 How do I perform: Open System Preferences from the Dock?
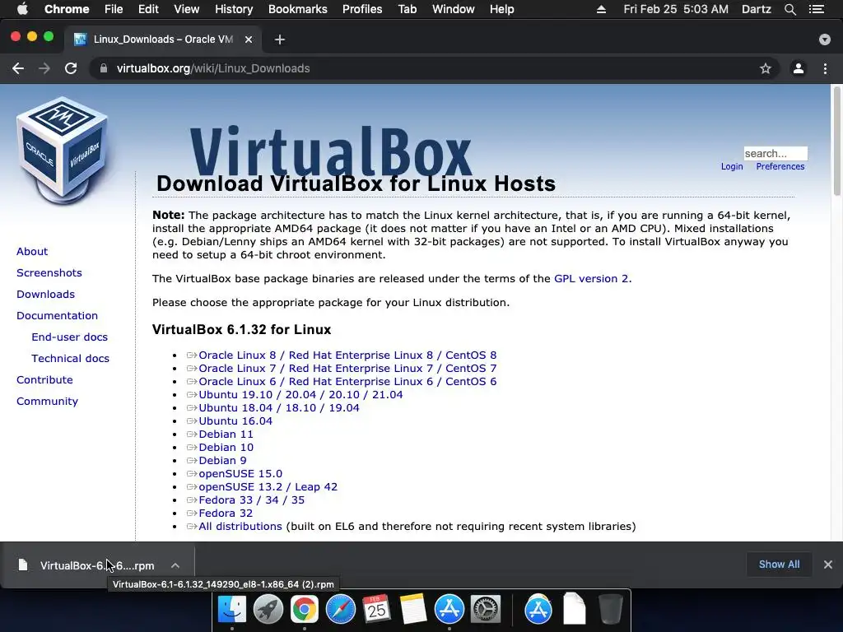[486, 610]
